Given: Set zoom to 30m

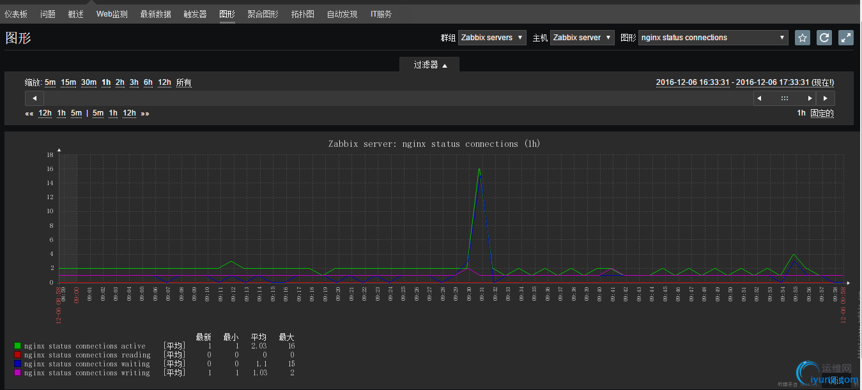Looking at the screenshot, I should coord(89,82).
